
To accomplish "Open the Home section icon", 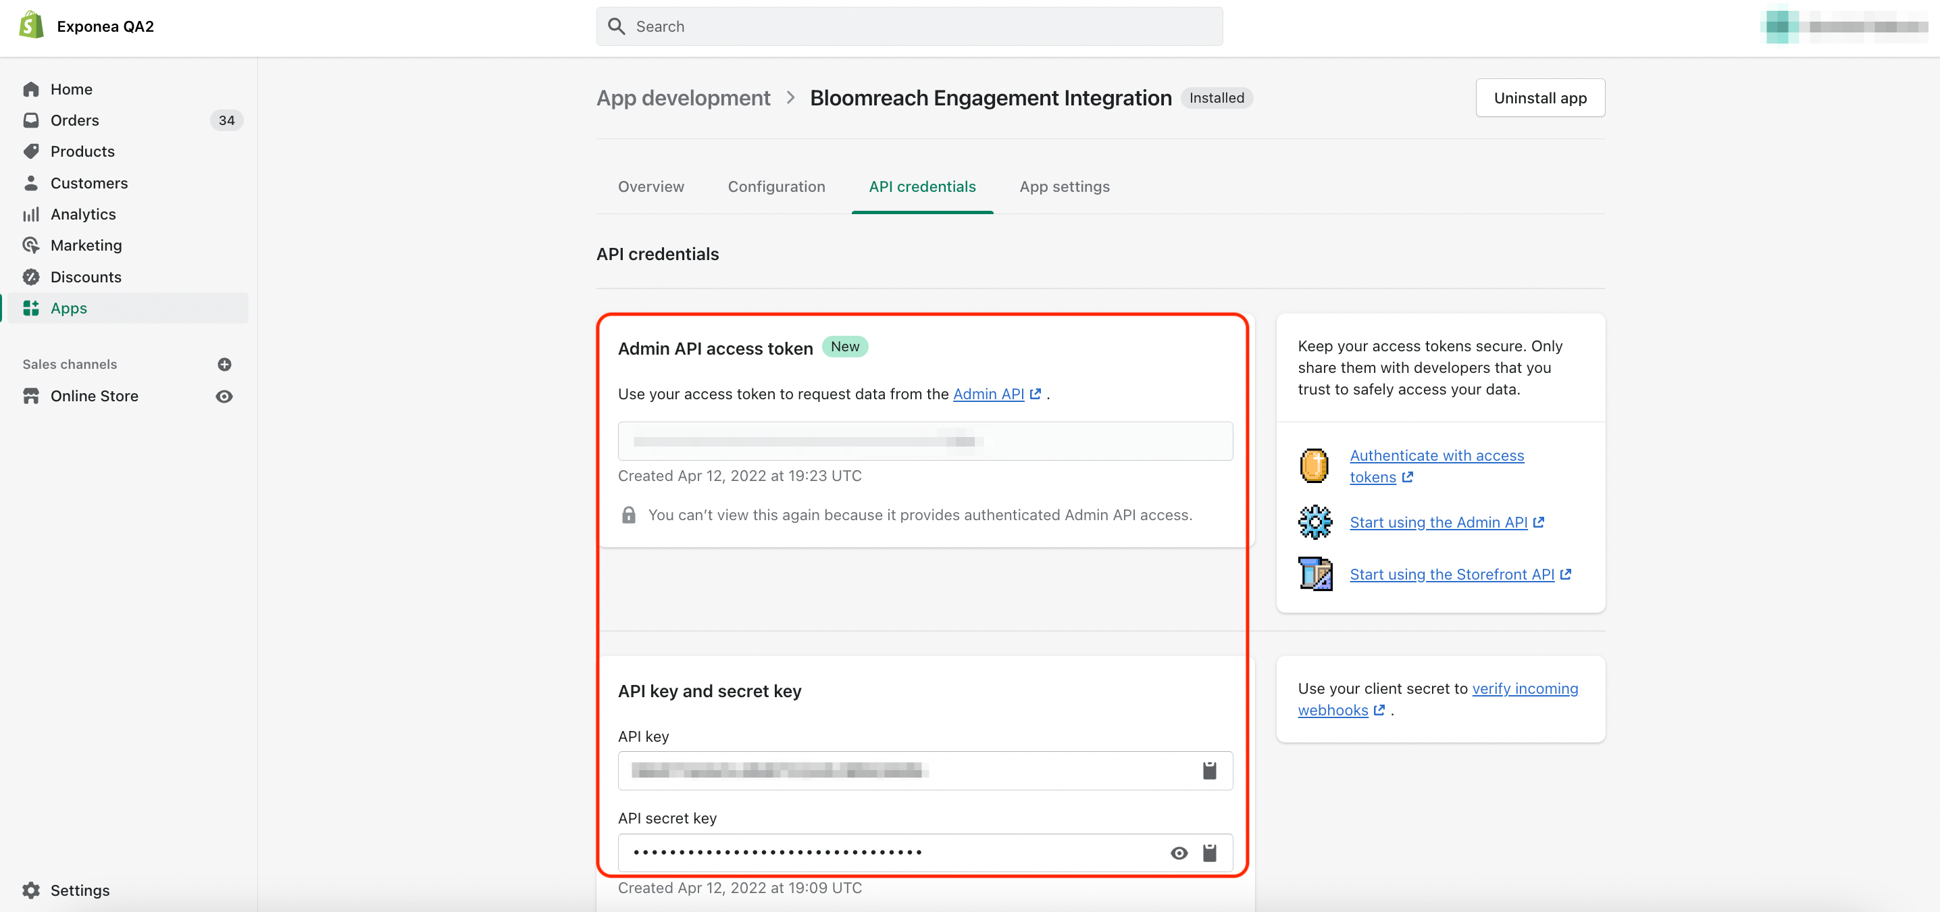I will click(x=31, y=89).
